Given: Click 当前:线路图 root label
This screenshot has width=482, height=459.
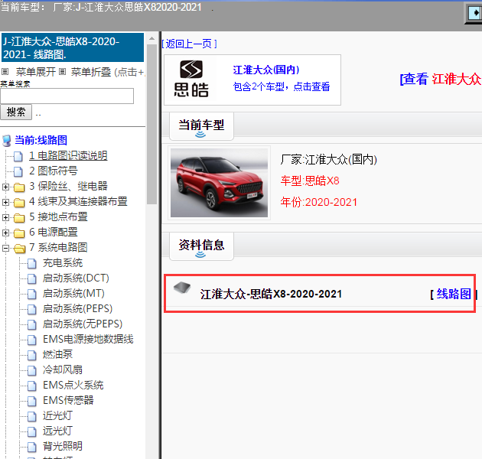Looking at the screenshot, I should (41, 140).
